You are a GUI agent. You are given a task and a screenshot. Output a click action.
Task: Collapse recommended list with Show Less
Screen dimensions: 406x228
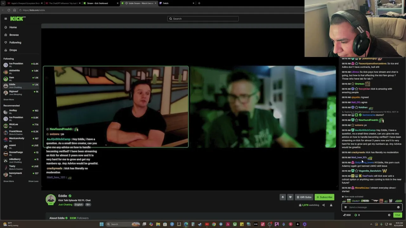click(x=33, y=181)
